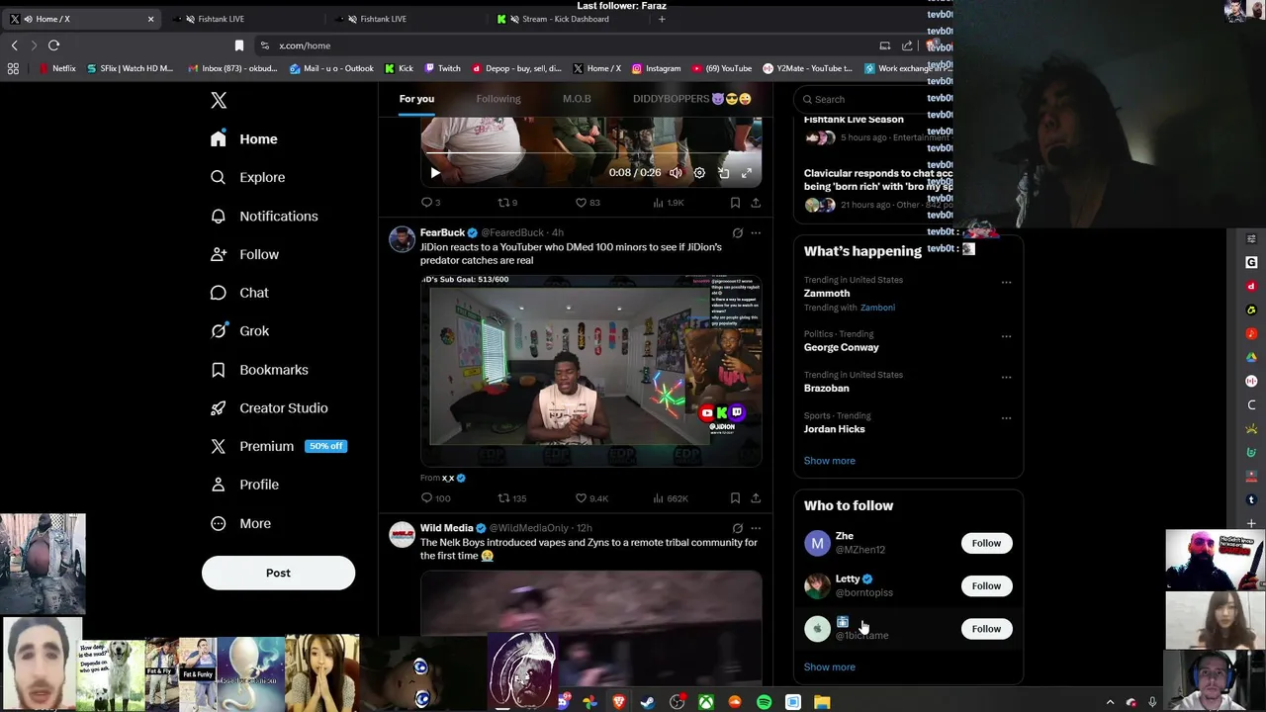Show more under What's happening
This screenshot has height=712, width=1266.
click(829, 461)
